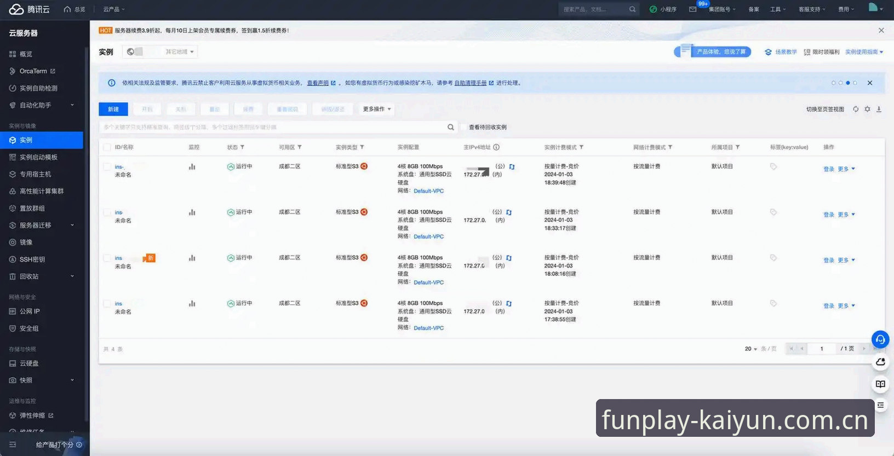Open monitoring chart for fourth instance
Screen dimensions: 894x456
point(192,303)
